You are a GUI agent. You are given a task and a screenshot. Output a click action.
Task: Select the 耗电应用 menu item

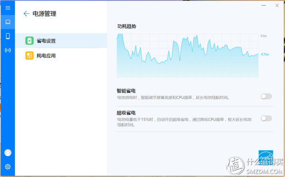[x=61, y=56]
